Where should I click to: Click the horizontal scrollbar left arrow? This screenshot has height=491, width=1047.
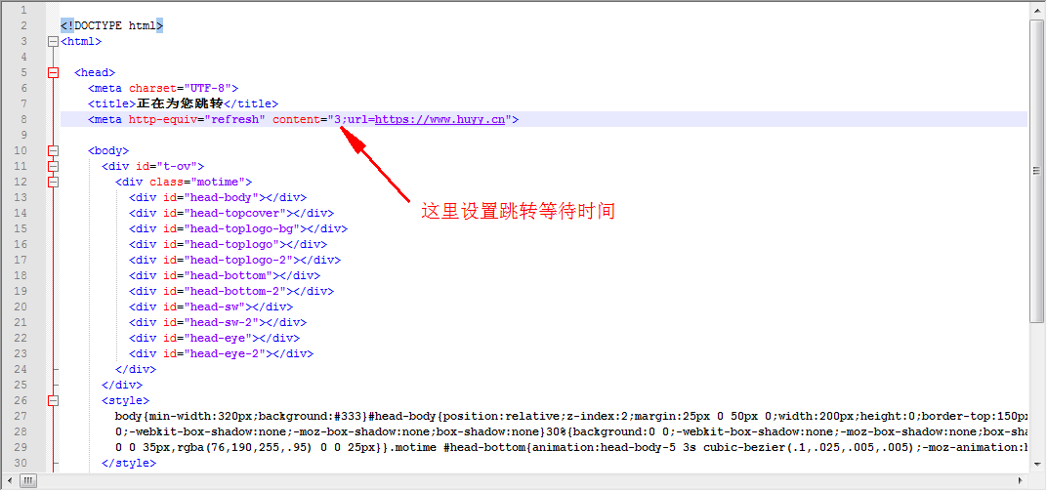[9, 480]
